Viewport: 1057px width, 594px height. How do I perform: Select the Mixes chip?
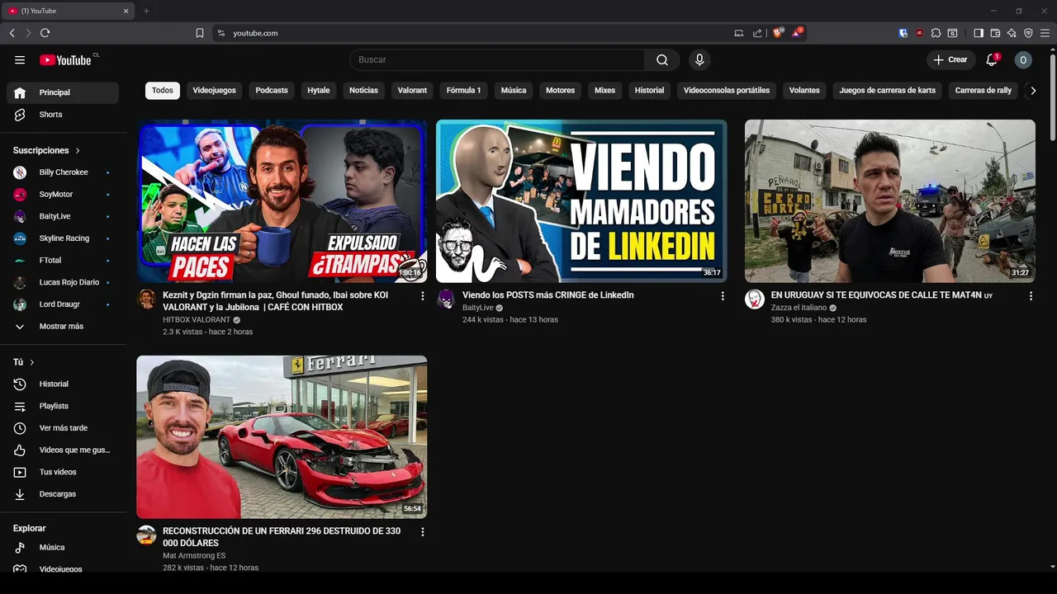(x=605, y=91)
